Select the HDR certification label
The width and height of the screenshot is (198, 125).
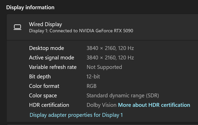click(49, 105)
